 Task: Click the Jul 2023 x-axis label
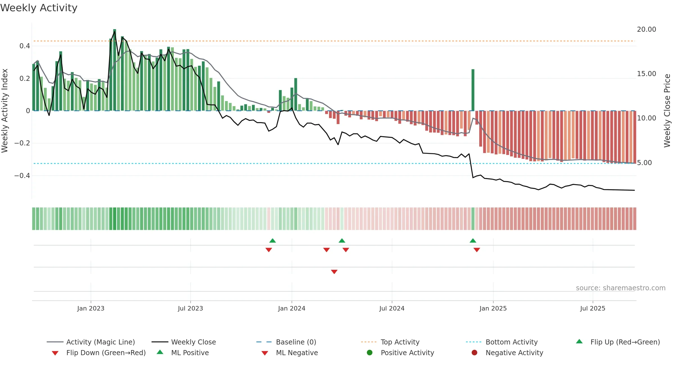(x=190, y=308)
